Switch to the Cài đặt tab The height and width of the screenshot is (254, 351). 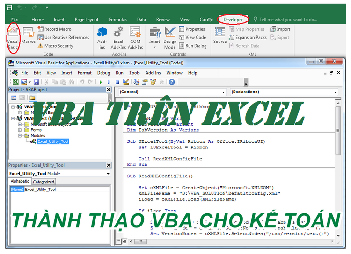[x=206, y=20]
